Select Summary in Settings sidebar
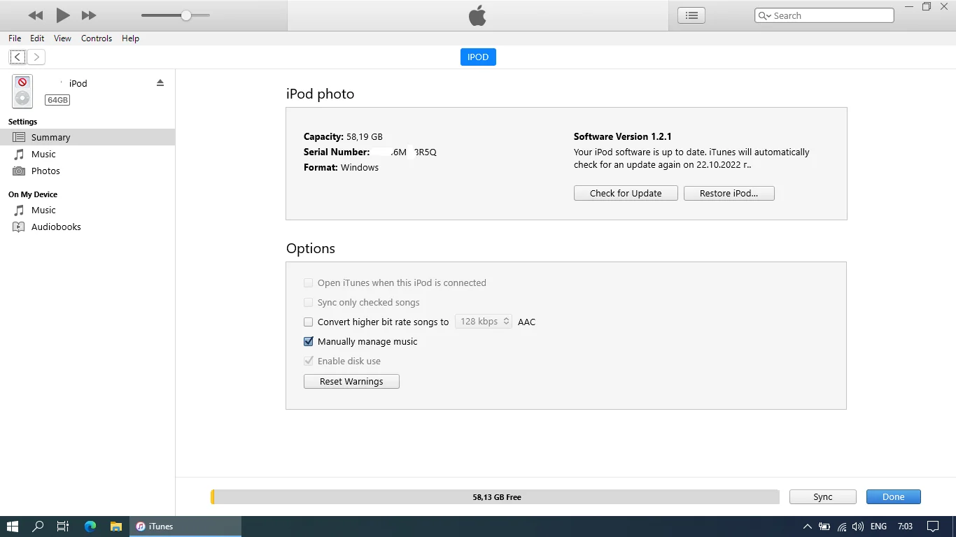The image size is (956, 537). pyautogui.click(x=87, y=138)
